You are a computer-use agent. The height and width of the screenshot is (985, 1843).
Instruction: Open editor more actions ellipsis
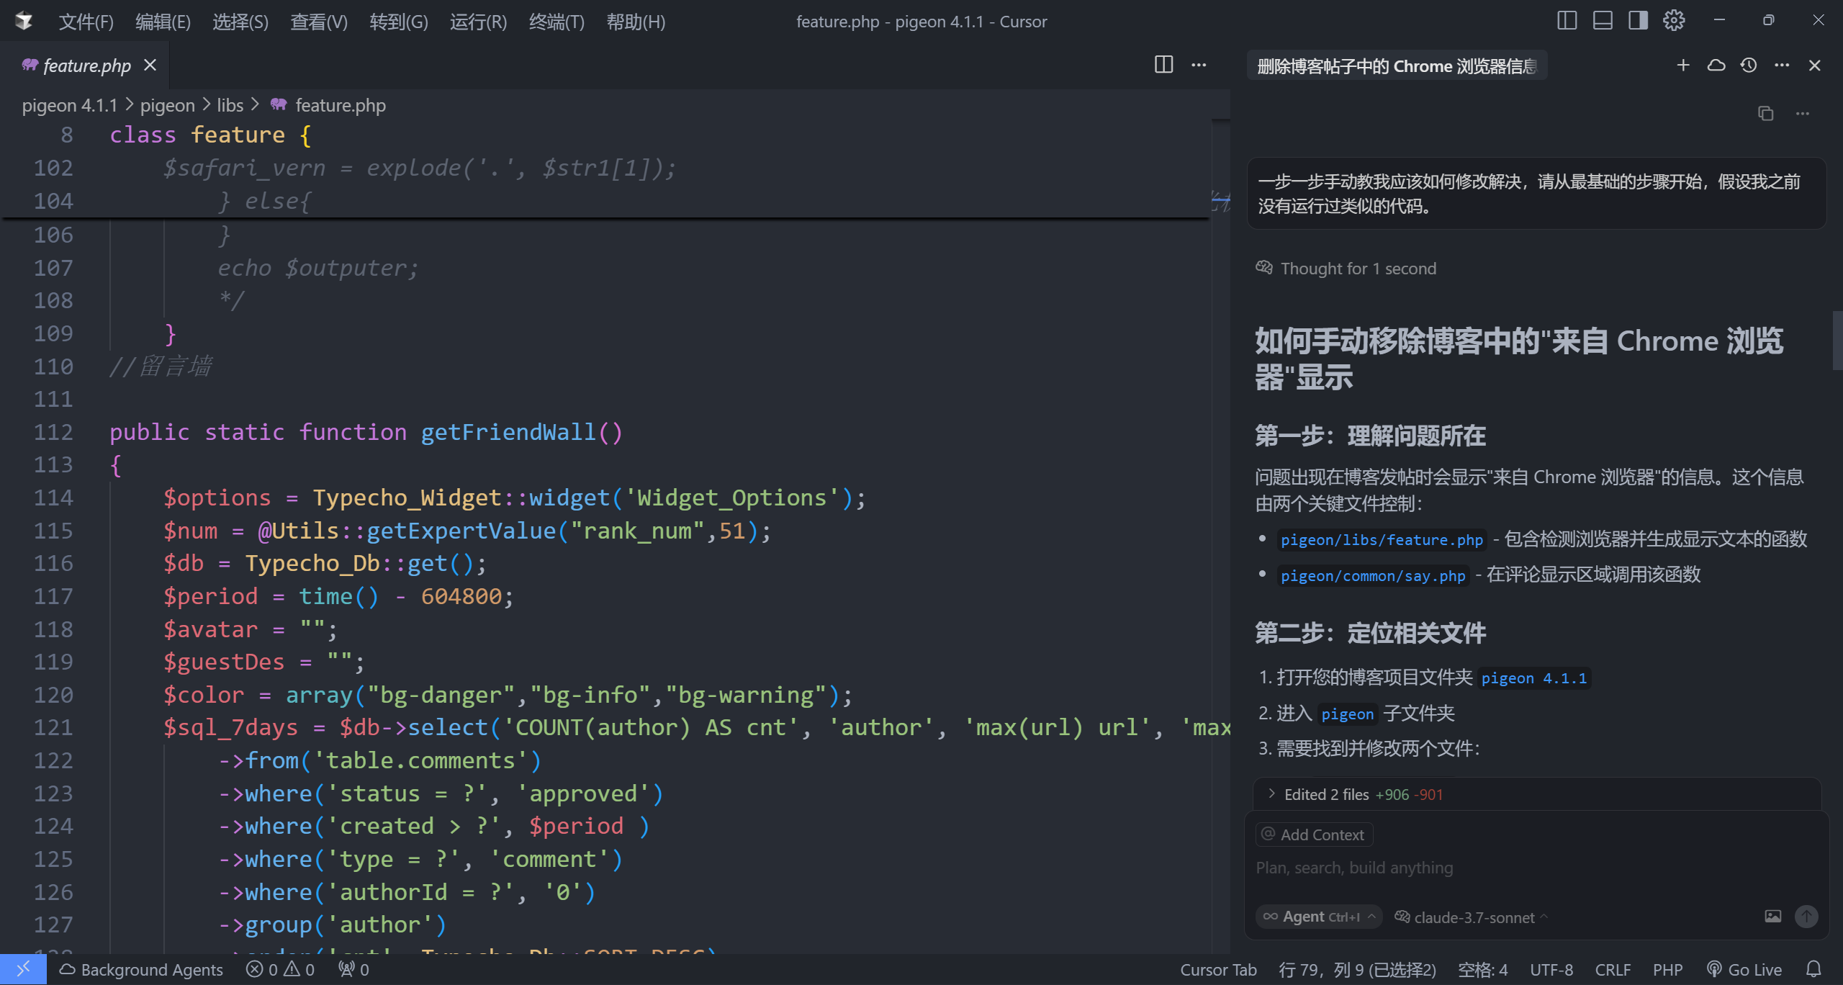(x=1199, y=65)
